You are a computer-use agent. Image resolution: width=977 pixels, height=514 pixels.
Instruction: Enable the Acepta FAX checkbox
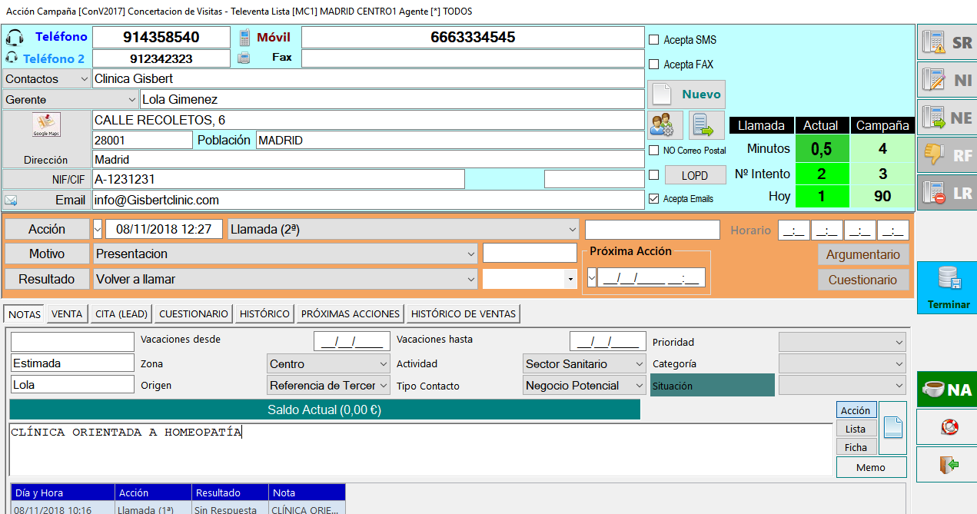pos(654,65)
